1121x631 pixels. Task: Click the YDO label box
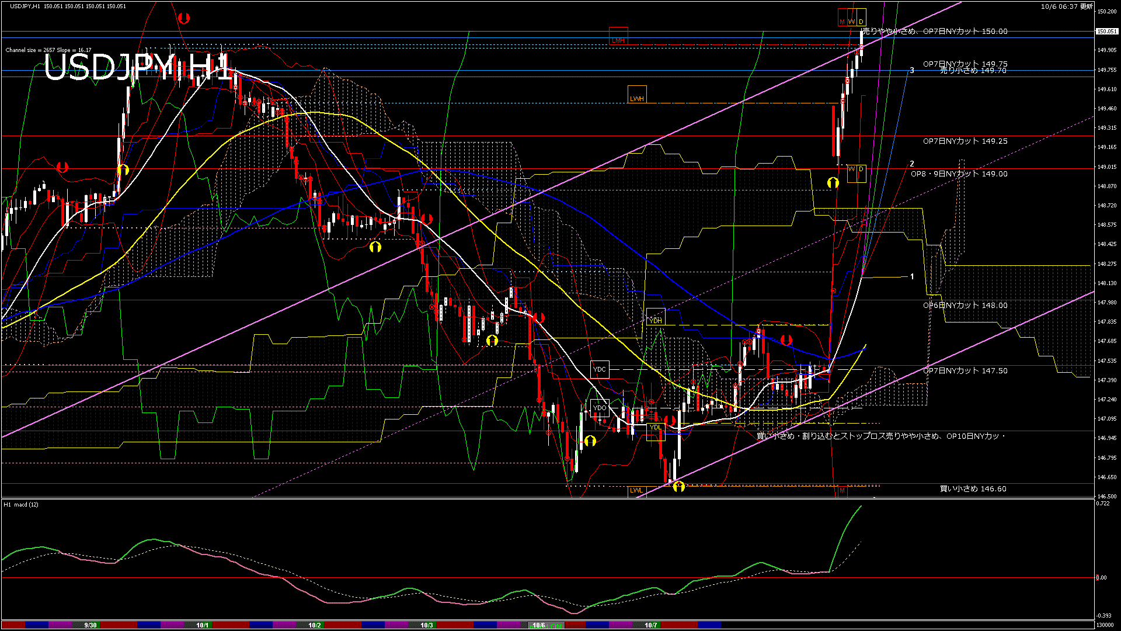click(x=600, y=408)
